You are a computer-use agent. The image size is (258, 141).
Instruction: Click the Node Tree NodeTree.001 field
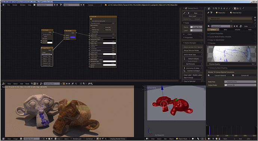(240, 82)
